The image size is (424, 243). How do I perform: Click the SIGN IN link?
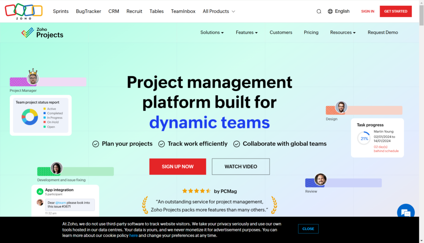coord(368,11)
